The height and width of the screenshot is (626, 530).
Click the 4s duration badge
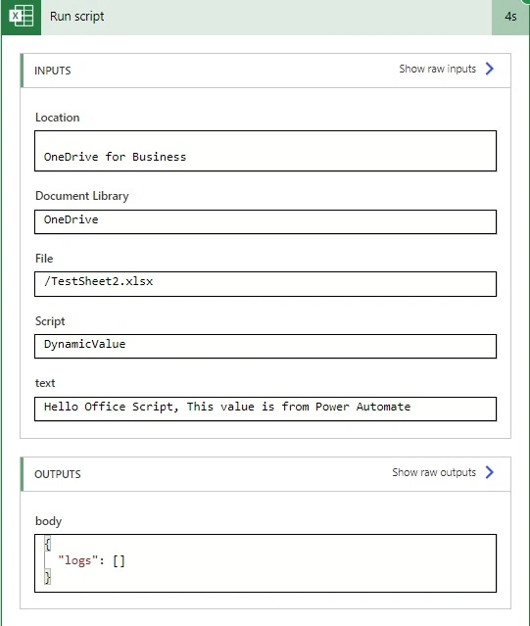(x=510, y=18)
